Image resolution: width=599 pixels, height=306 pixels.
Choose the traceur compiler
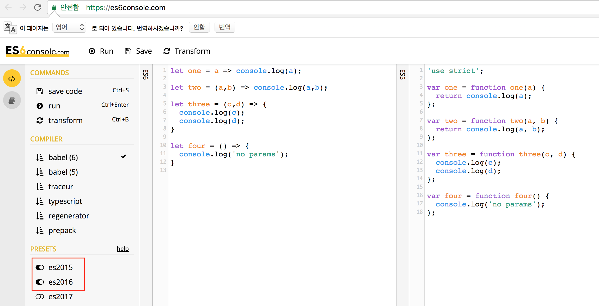pos(61,187)
